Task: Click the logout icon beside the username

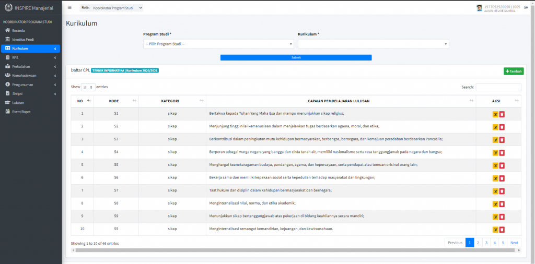Action: tap(526, 7)
